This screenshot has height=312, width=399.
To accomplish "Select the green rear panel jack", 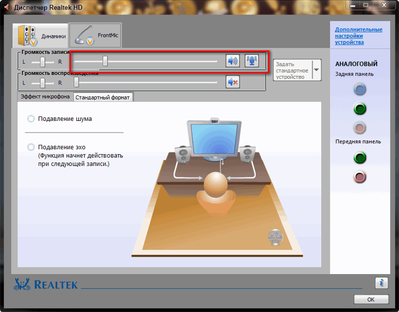I will pos(360,109).
